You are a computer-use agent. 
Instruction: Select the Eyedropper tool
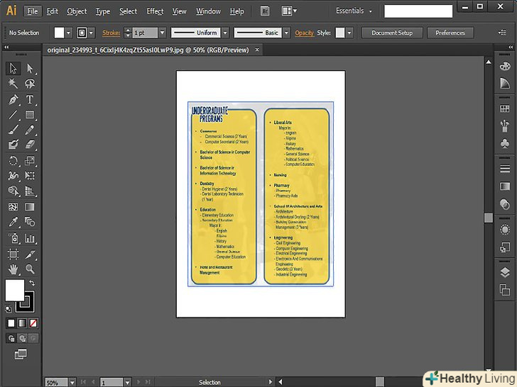point(13,223)
